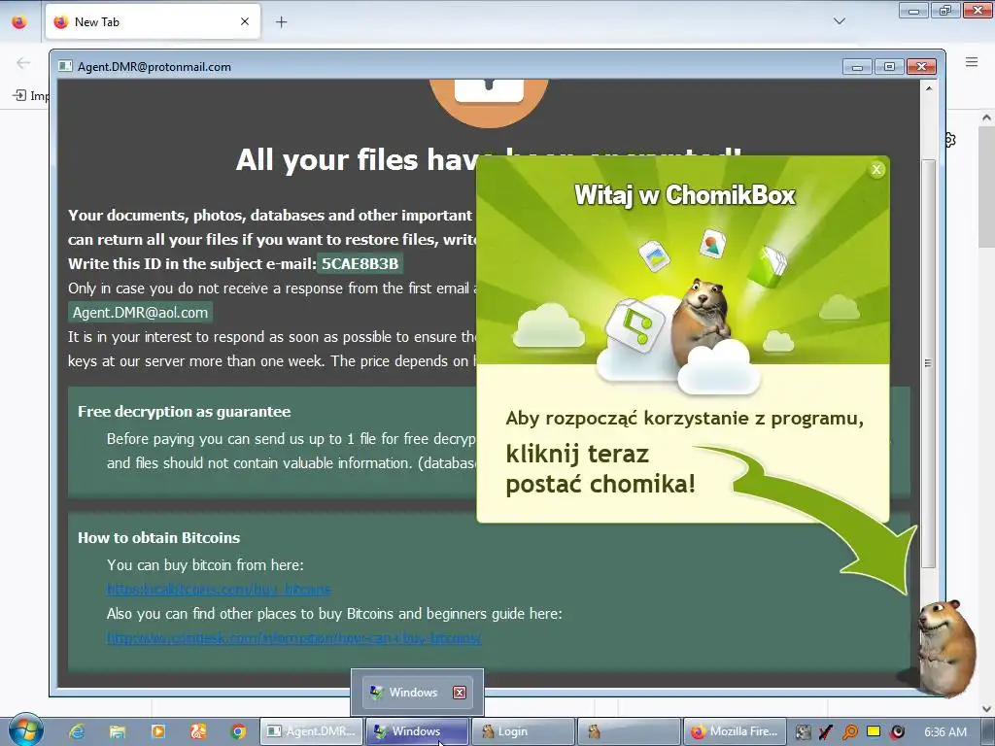Switch to Agent.DMR taskbar window
Screen dimensions: 995x746
point(311,731)
